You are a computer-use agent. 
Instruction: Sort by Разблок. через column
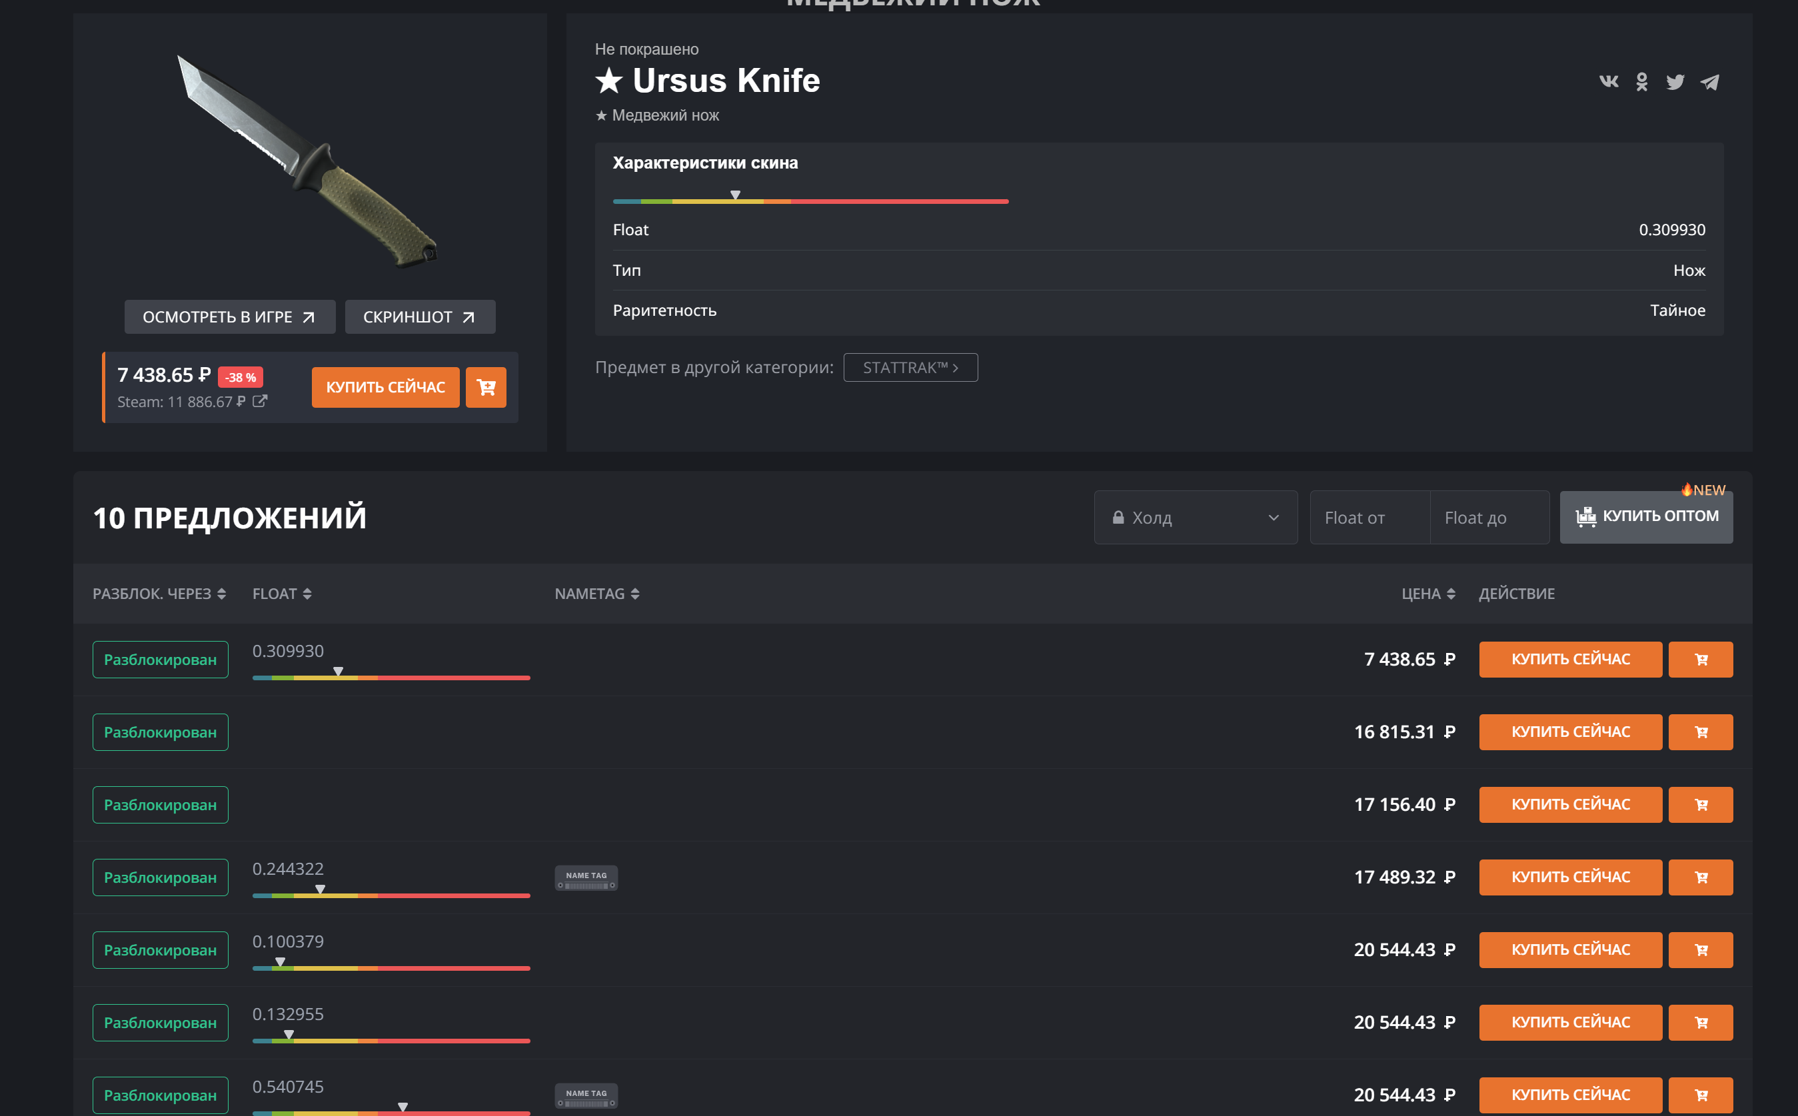(x=159, y=594)
